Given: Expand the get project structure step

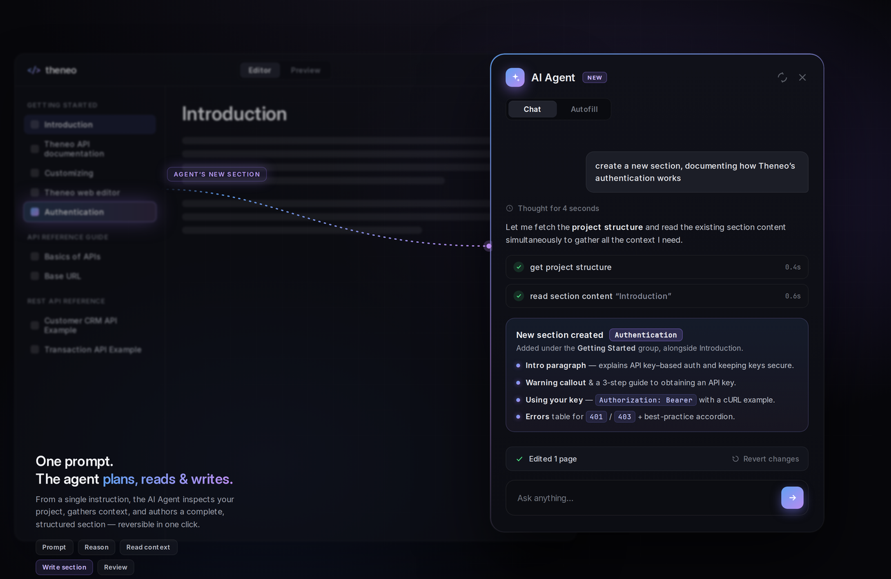Looking at the screenshot, I should [657, 267].
